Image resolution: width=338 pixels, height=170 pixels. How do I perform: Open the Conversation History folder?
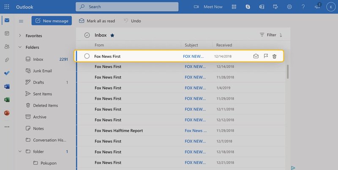pos(46,140)
